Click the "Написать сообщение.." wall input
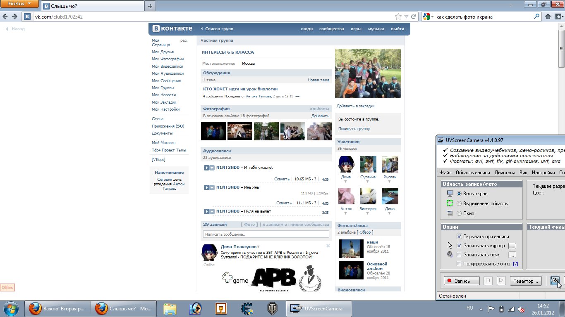Screen dimensions: 565x317 point(266,234)
